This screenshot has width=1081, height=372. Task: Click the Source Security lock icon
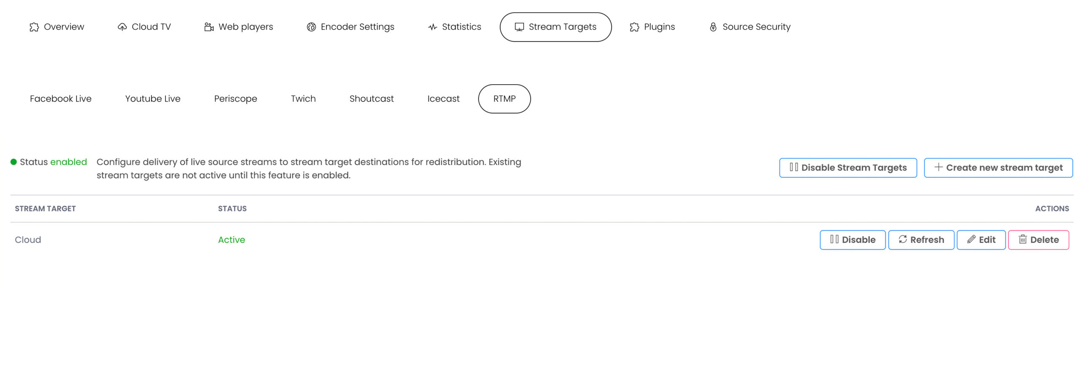pyautogui.click(x=713, y=27)
